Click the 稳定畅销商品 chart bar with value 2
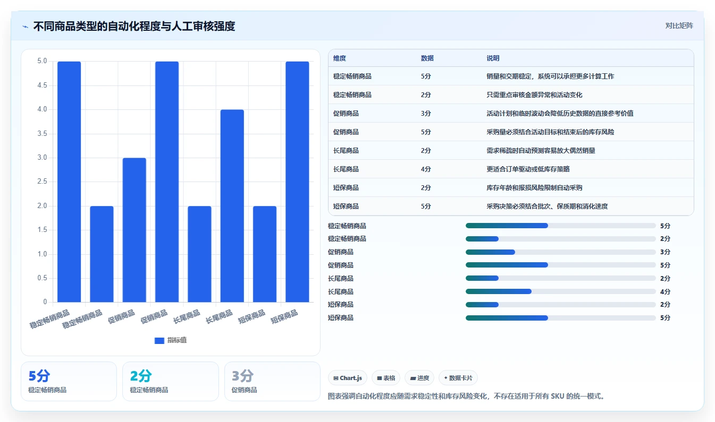The height and width of the screenshot is (422, 715). click(x=102, y=254)
